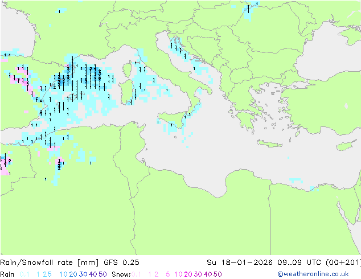This screenshot has width=361, height=279.
Task: Click the '09..09 UTC' time text
Action: [300, 262]
